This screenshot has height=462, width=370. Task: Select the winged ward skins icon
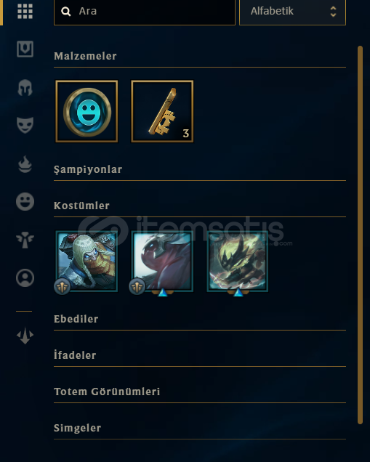tap(25, 240)
